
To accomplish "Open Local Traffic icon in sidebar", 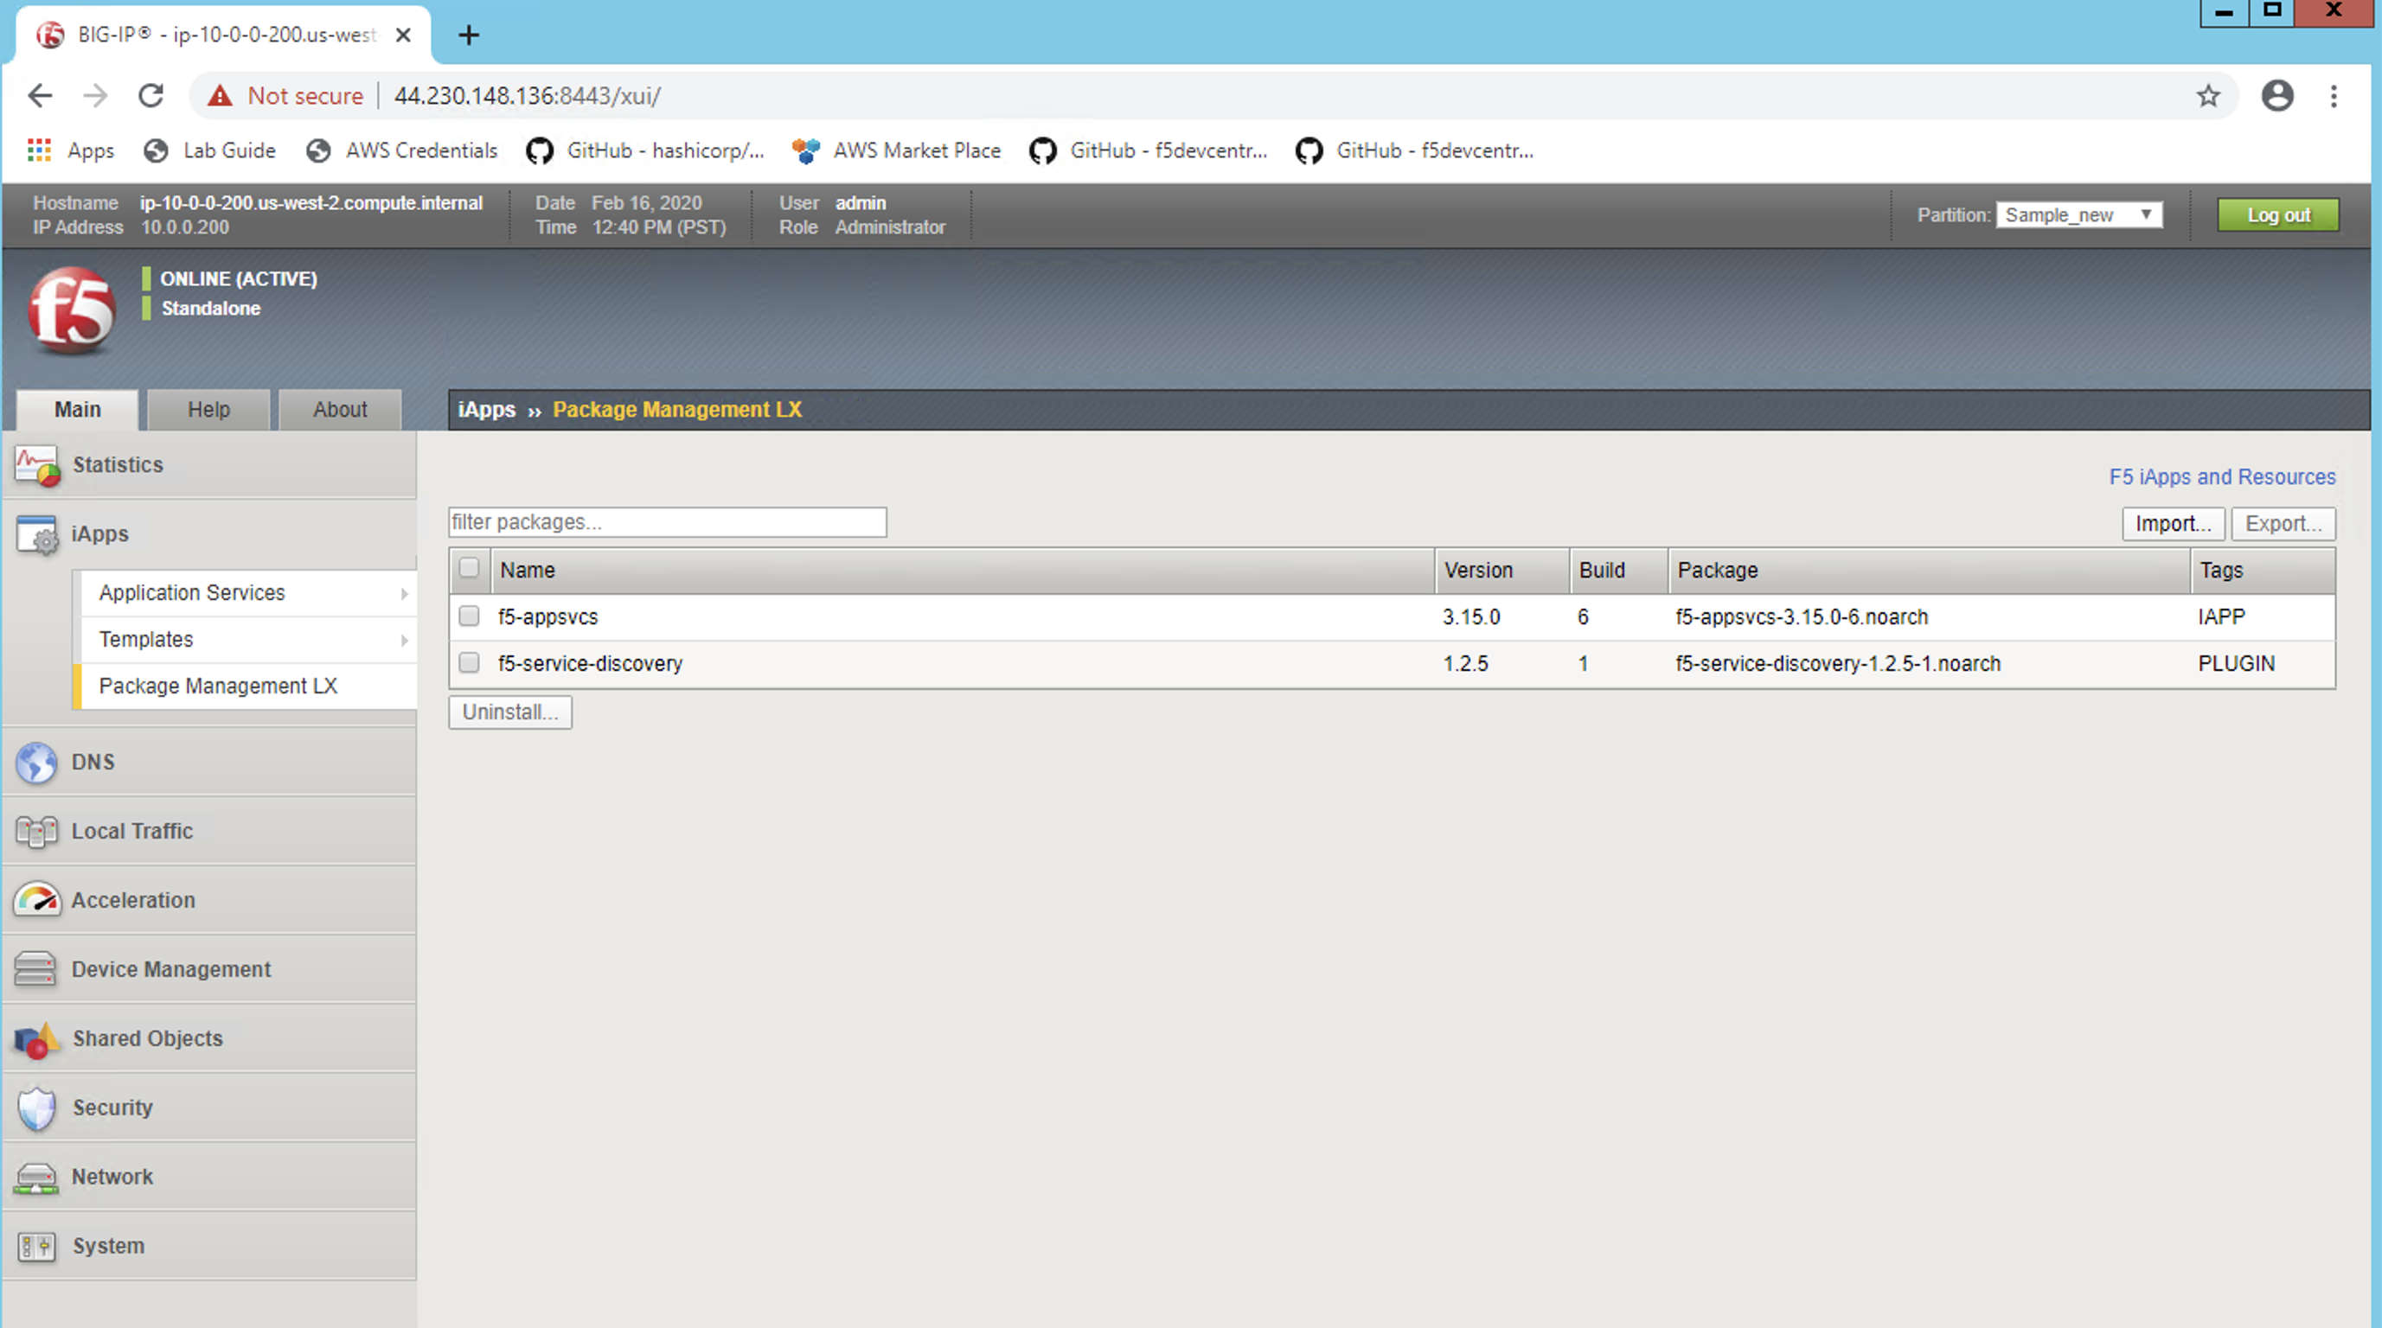I will click(x=37, y=832).
